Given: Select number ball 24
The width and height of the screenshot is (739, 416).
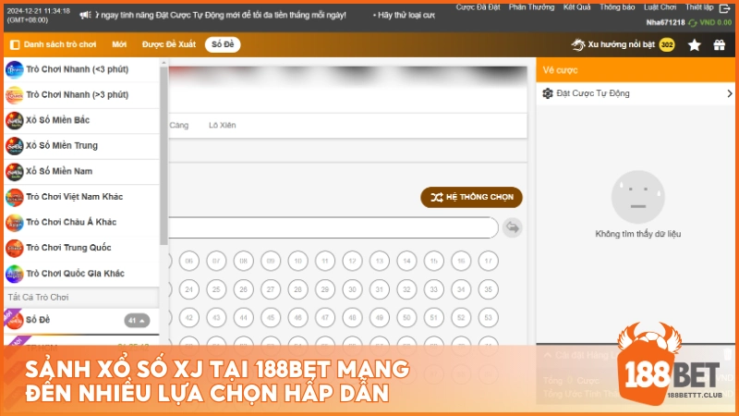Looking at the screenshot, I should tap(189, 289).
